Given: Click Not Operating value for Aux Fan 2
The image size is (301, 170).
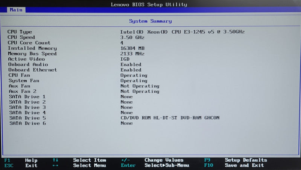Looking at the screenshot, I should pyautogui.click(x=140, y=92).
